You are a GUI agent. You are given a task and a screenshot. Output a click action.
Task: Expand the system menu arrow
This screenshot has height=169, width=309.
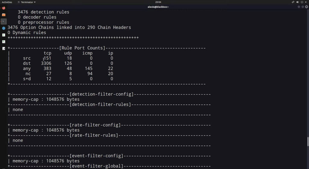click(x=306, y=2)
